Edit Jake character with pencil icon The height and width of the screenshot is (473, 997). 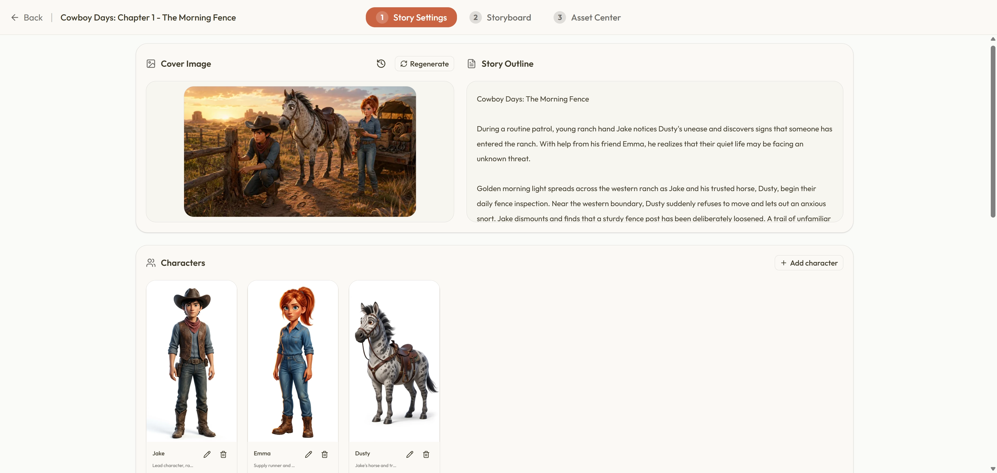click(207, 454)
